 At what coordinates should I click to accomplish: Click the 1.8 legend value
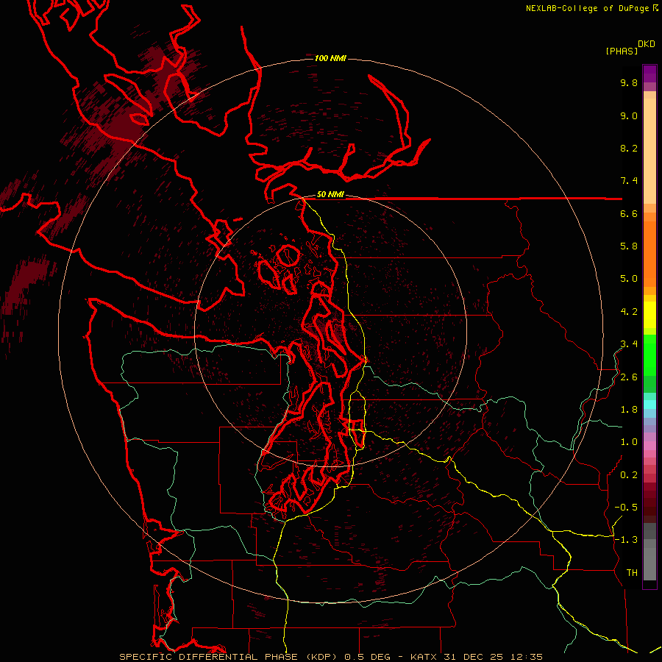point(629,410)
